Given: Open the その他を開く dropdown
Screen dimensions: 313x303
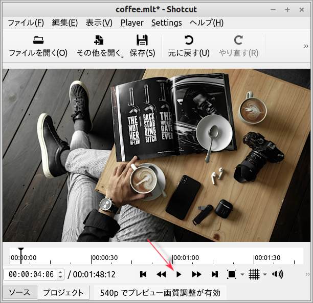Looking at the screenshot, I should pos(99,46).
